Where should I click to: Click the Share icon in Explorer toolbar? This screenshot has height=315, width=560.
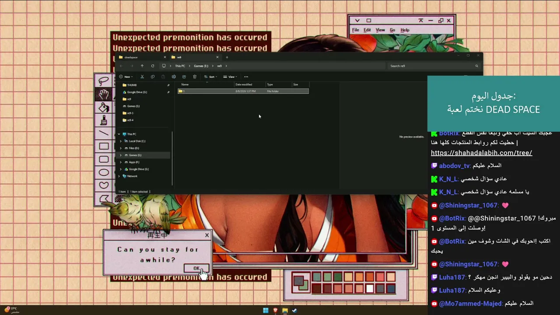click(x=184, y=77)
